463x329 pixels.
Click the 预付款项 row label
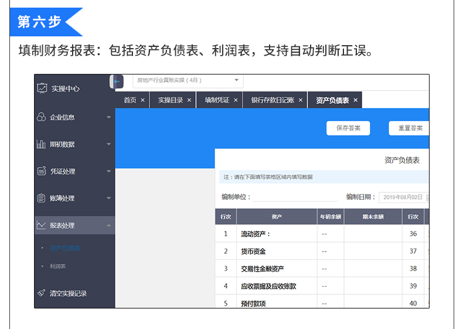pos(253,304)
